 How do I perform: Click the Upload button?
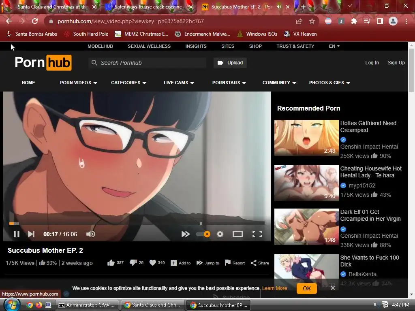(x=230, y=63)
